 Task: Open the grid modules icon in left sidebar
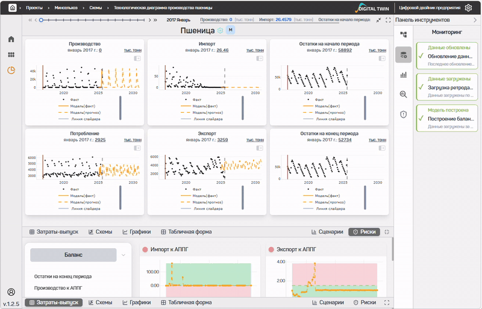[11, 55]
